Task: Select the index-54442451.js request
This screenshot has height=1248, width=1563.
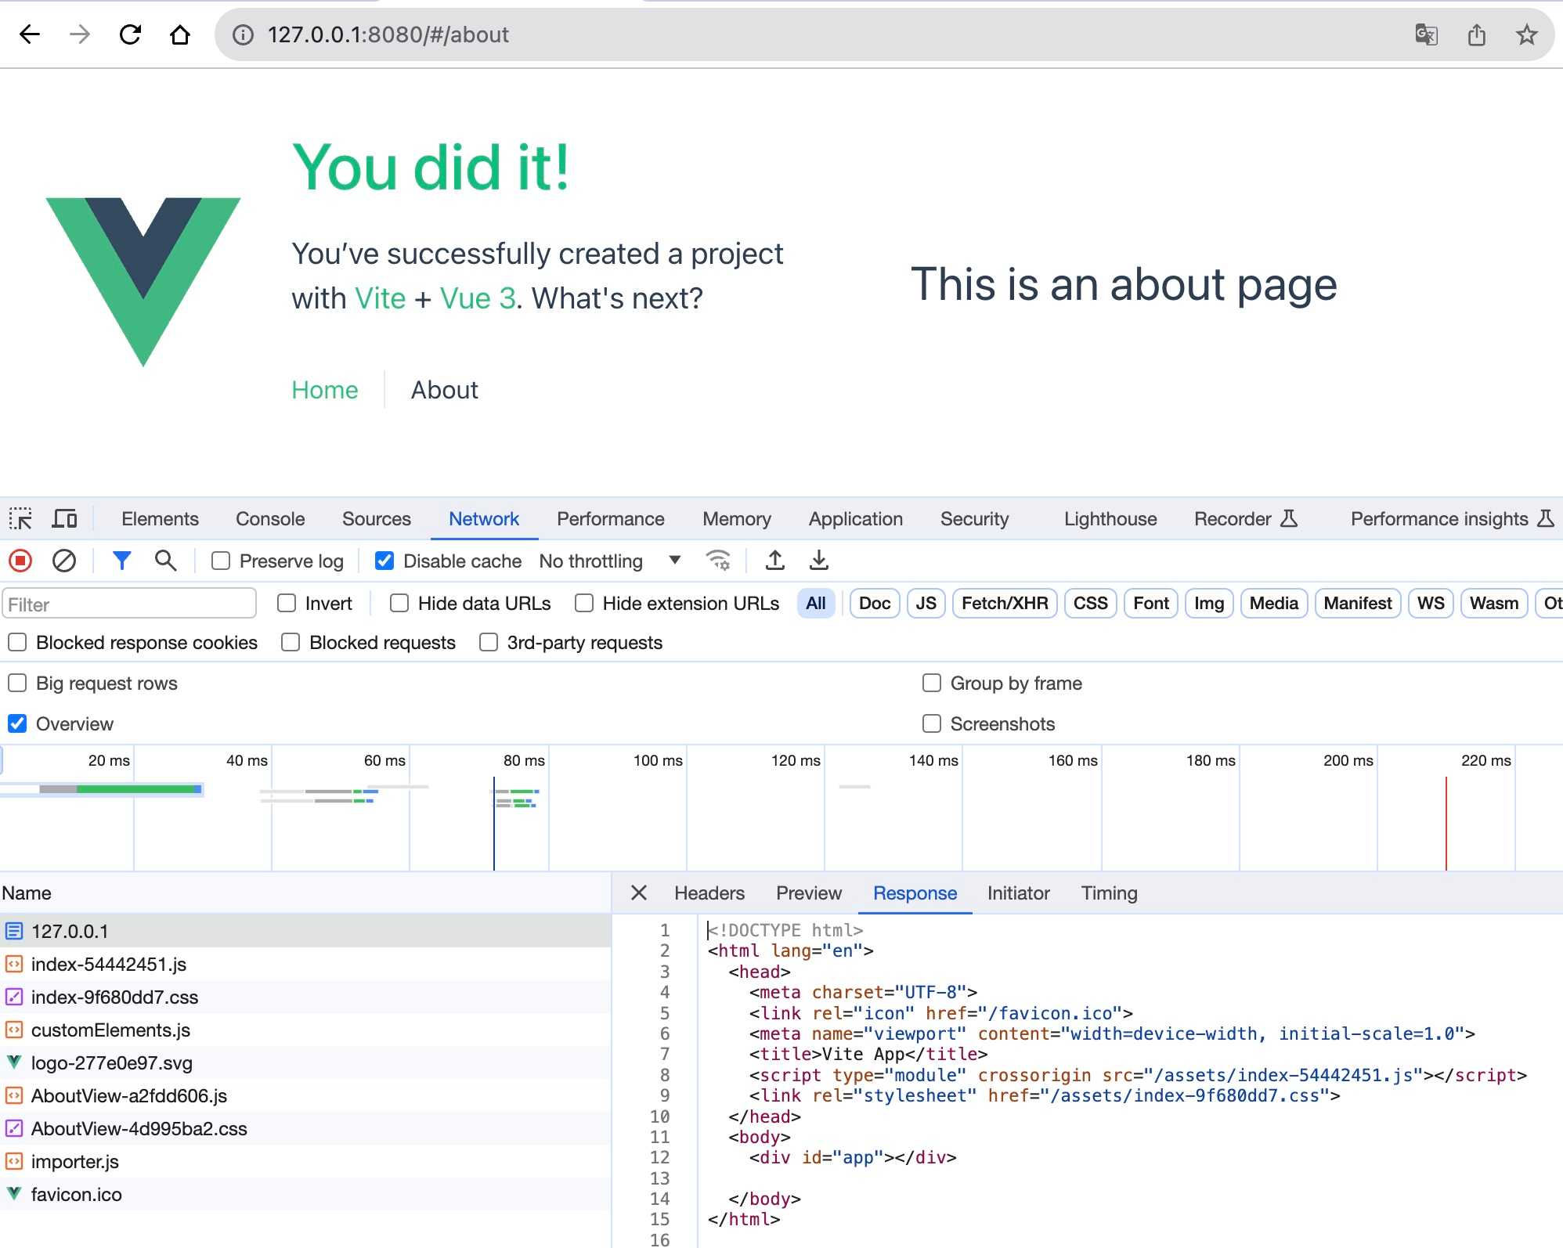Action: (x=305, y=964)
